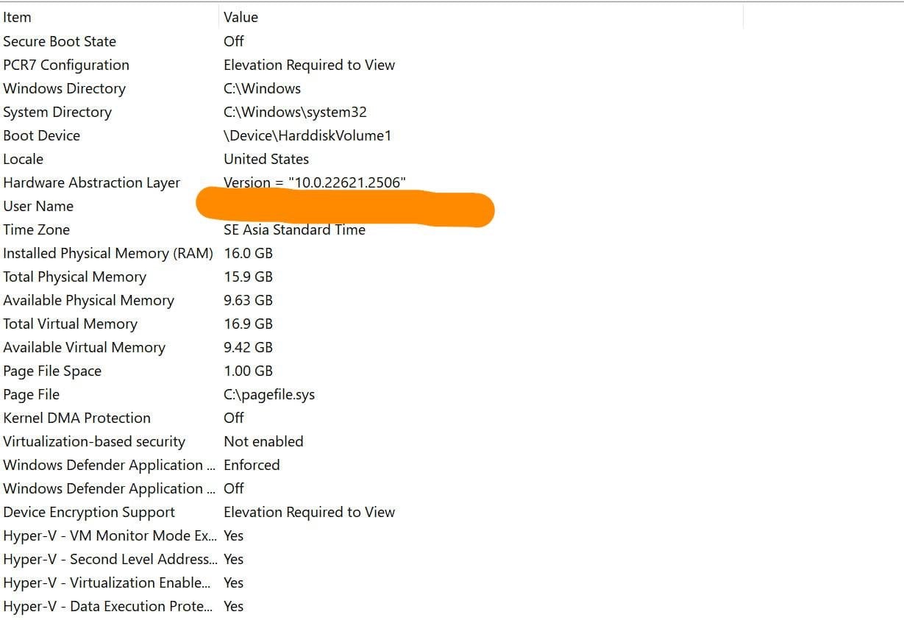This screenshot has width=904, height=620.
Task: Select Device Encryption Support row
Action: pyautogui.click(x=89, y=512)
